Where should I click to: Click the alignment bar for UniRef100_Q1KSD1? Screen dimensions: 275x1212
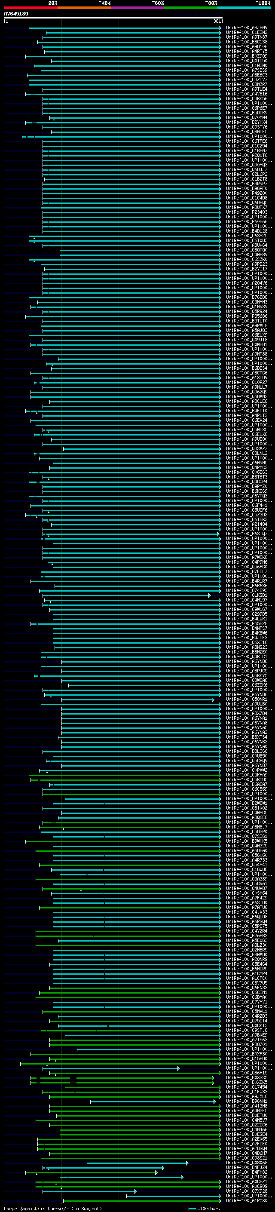(x=126, y=595)
